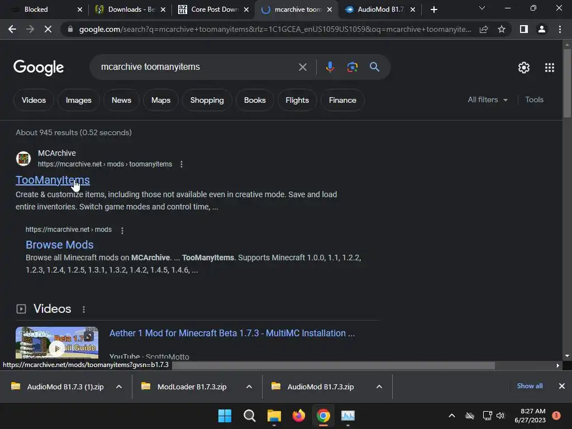Open taskbar Search
Screen dimensions: 572x429
250,416
